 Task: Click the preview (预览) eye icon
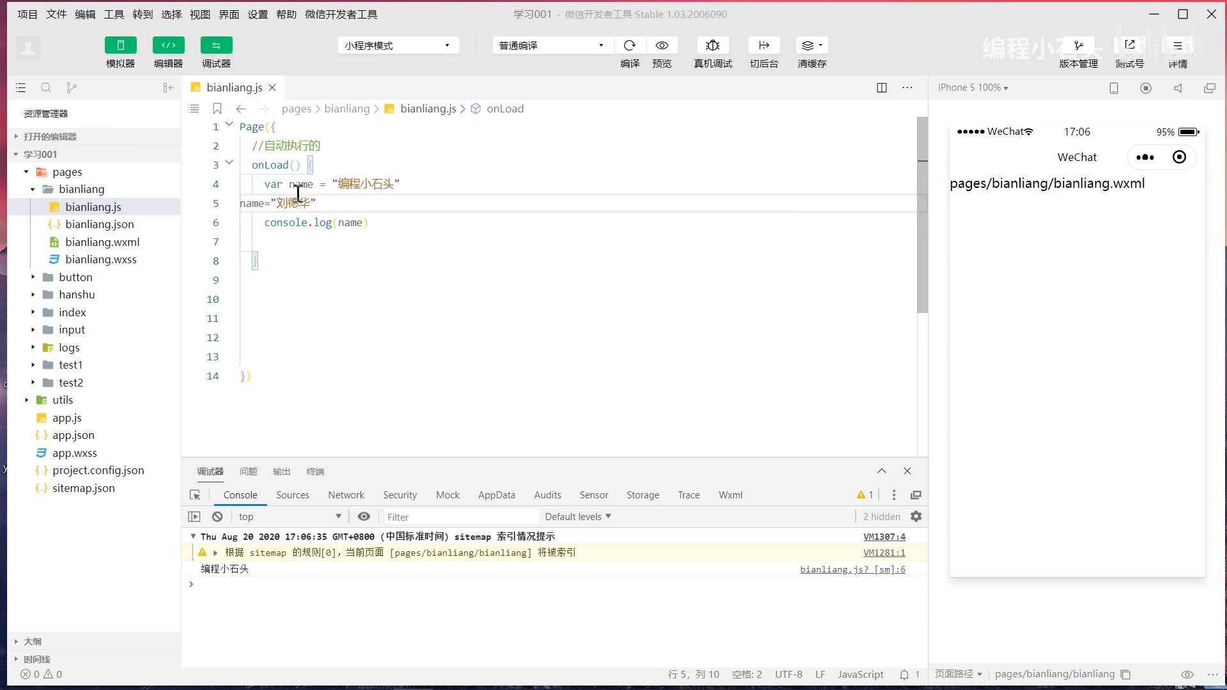click(662, 45)
